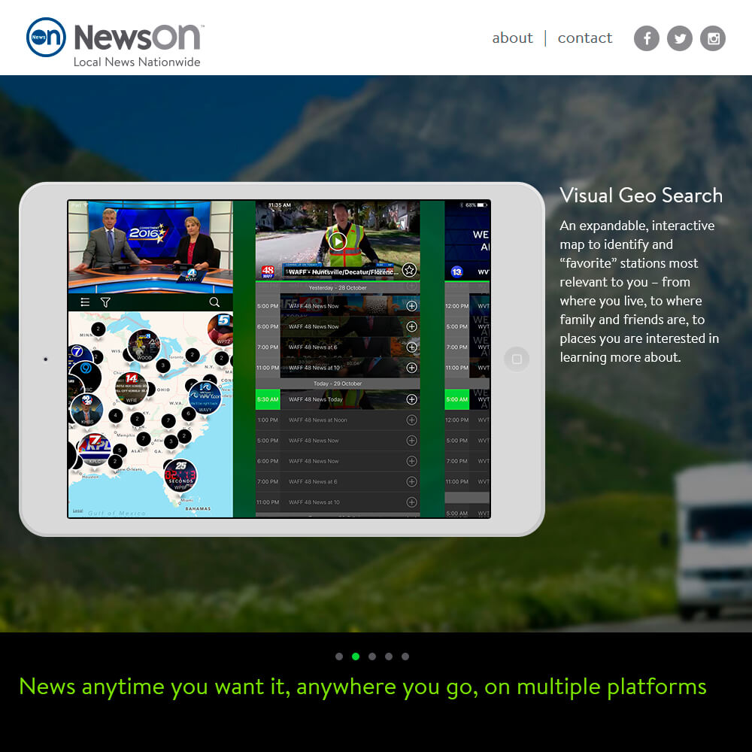Select the fifth carousel dot
The height and width of the screenshot is (752, 752).
coord(405,656)
